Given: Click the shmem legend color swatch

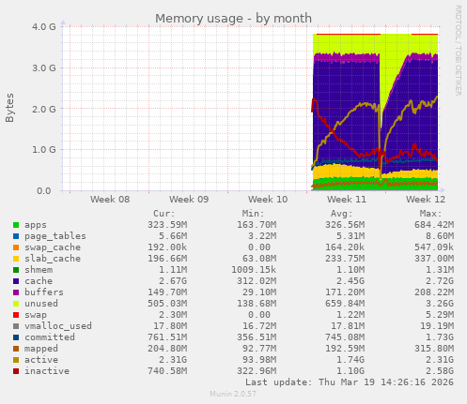Looking at the screenshot, I should (16, 270).
